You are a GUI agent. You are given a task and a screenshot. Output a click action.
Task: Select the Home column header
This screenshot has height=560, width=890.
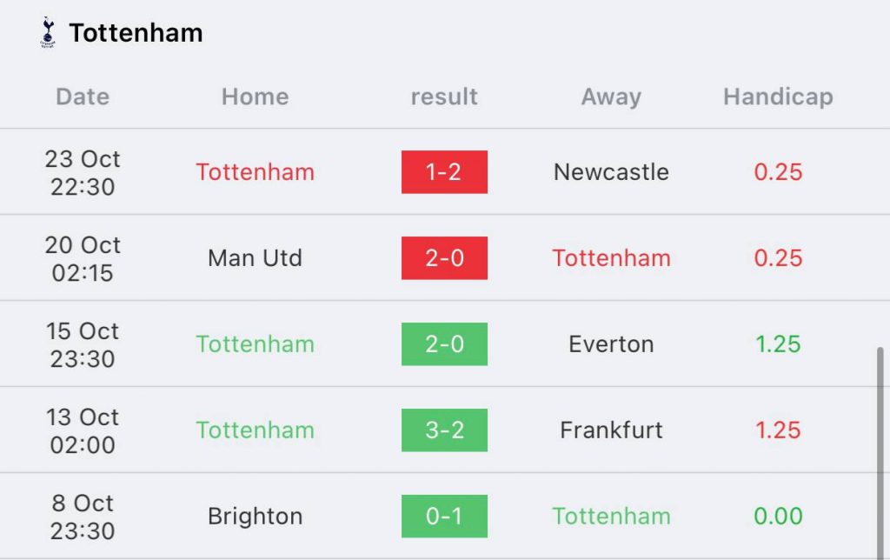pyautogui.click(x=255, y=97)
